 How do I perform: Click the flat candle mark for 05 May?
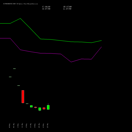pos(10,77)
